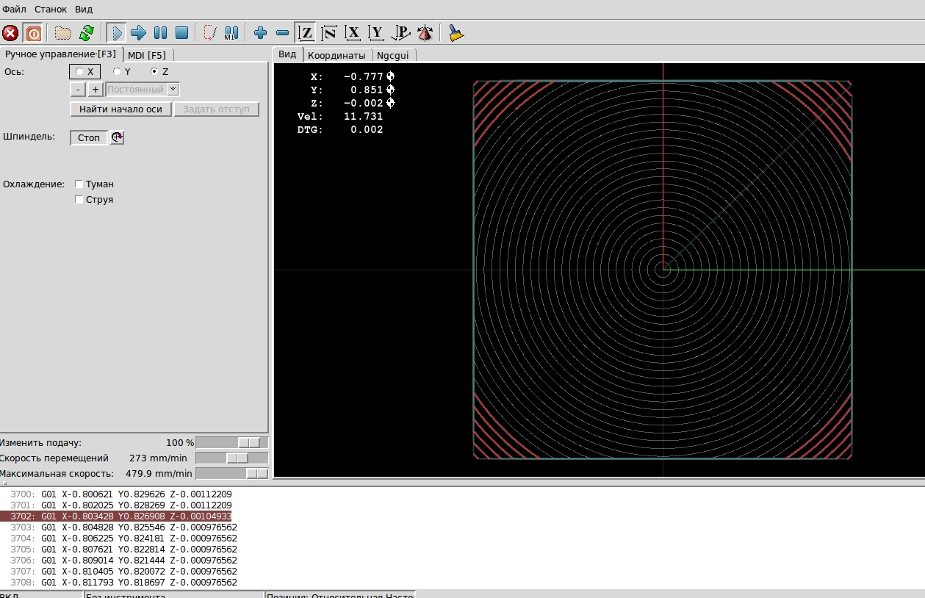Clear the live plot with broom icon

pos(456,33)
